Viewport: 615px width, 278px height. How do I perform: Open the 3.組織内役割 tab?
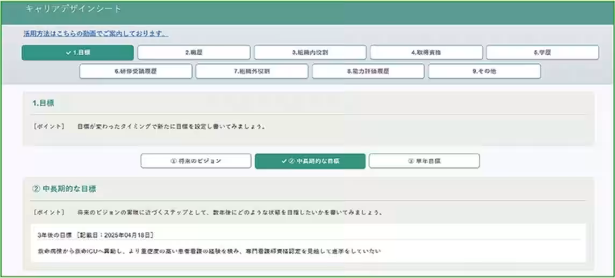point(310,53)
